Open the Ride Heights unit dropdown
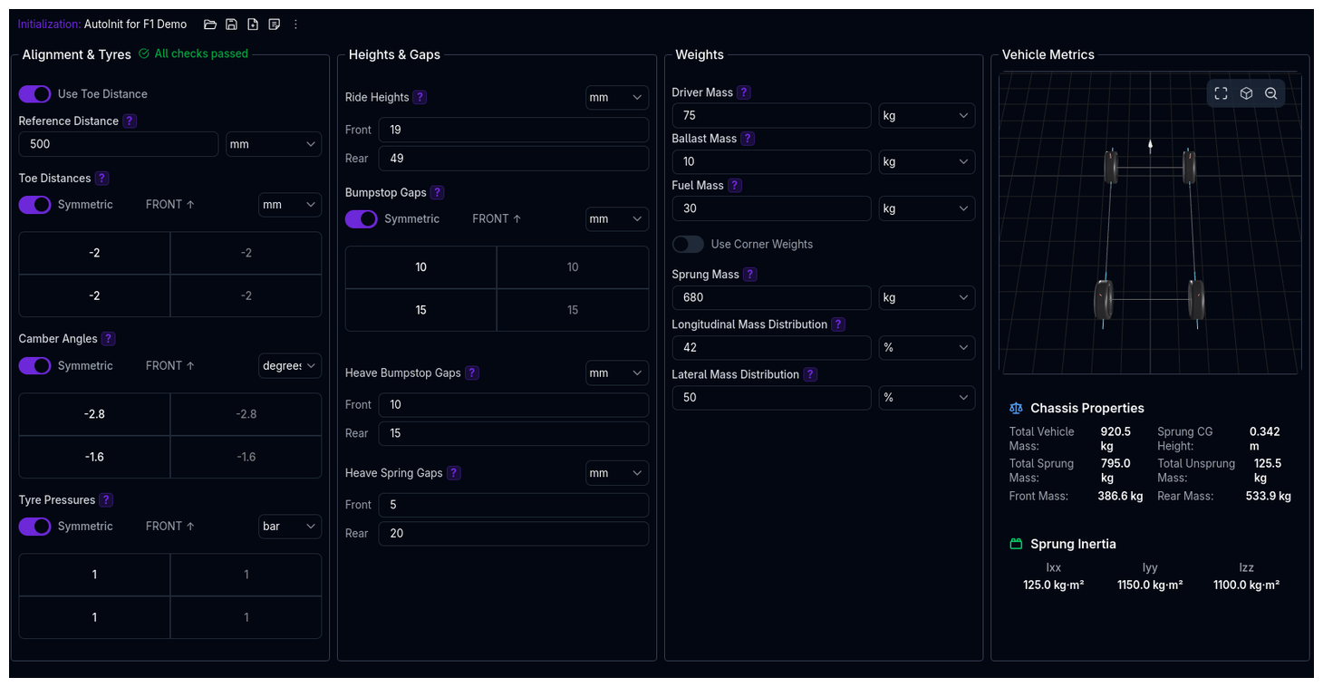Image resolution: width=1323 pixels, height=687 pixels. click(x=617, y=97)
